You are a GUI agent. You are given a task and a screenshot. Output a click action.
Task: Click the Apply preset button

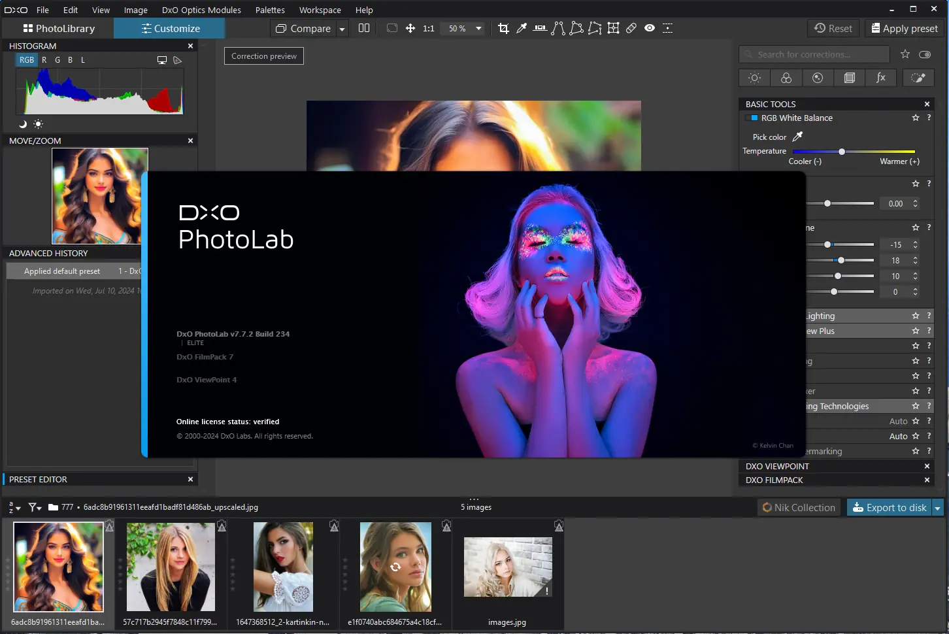904,28
